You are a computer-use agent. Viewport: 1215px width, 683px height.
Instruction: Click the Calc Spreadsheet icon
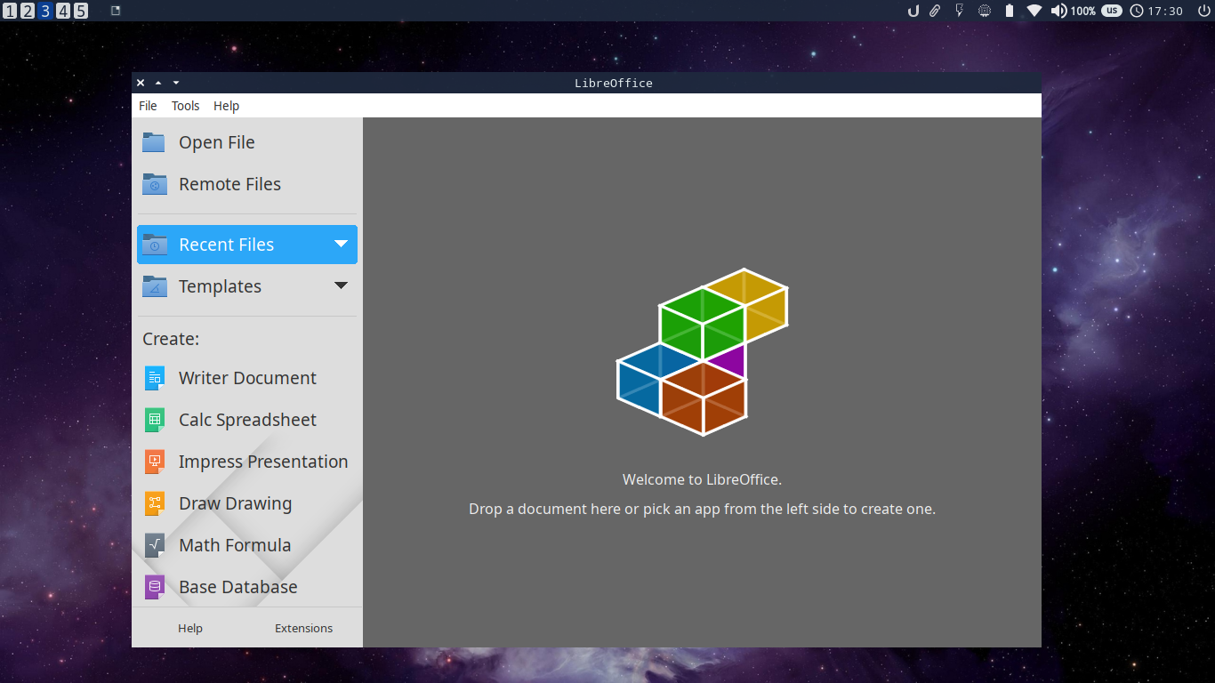155,420
